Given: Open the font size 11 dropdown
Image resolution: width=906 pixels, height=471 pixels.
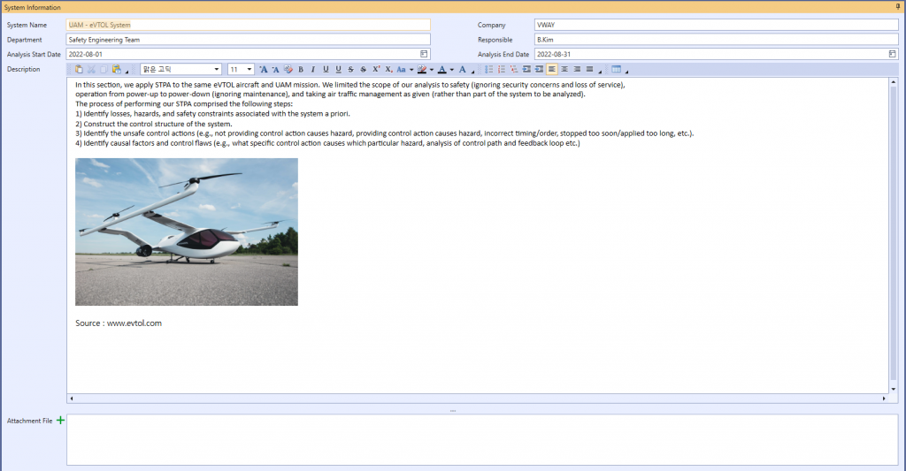Looking at the screenshot, I should point(249,69).
